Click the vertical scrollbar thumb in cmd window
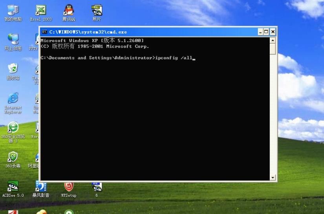This screenshot has height=214, width=324. point(273,49)
